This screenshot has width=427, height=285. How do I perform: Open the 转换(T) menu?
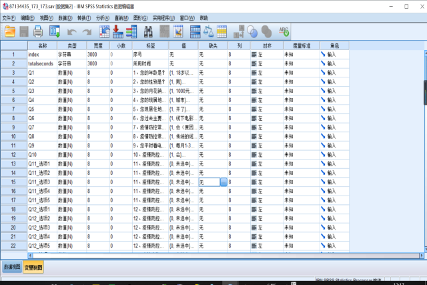84,17
